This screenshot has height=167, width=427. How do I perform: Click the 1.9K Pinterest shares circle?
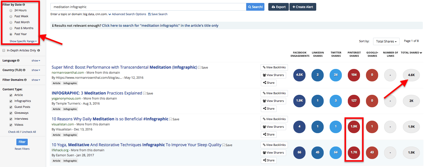354,127
